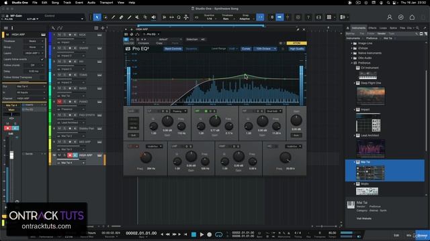This screenshot has width=430, height=241.
Task: Toggle the MF band enable button
Action: (x=206, y=111)
